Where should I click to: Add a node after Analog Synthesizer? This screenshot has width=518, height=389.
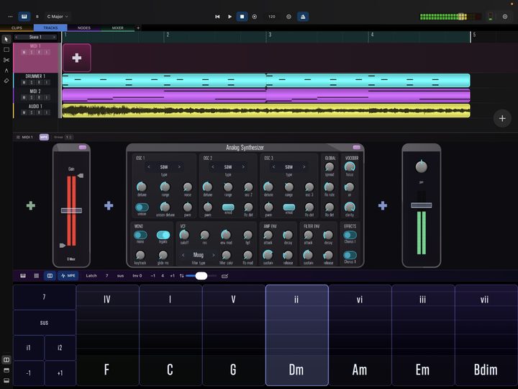(x=383, y=206)
